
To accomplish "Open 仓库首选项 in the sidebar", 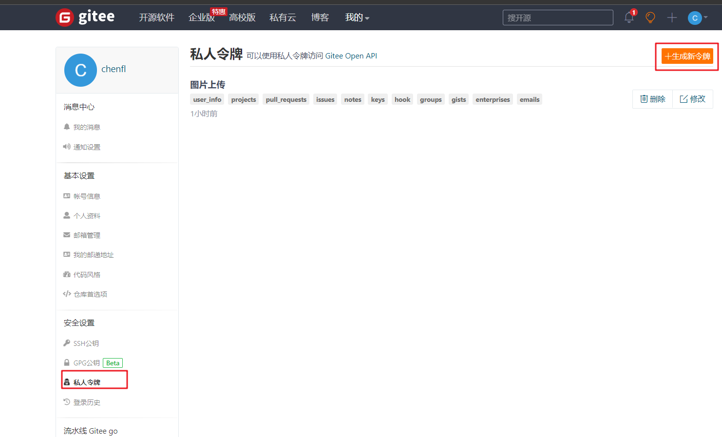I will coord(90,294).
